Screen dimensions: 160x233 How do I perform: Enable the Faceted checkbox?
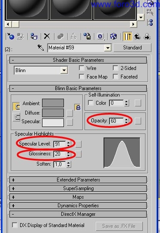pyautogui.click(x=115, y=77)
